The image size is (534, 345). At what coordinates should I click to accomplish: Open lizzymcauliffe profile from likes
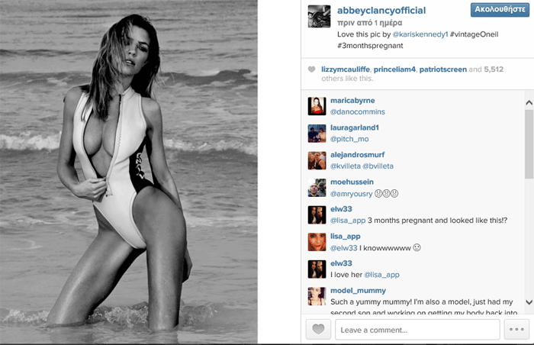[346, 69]
